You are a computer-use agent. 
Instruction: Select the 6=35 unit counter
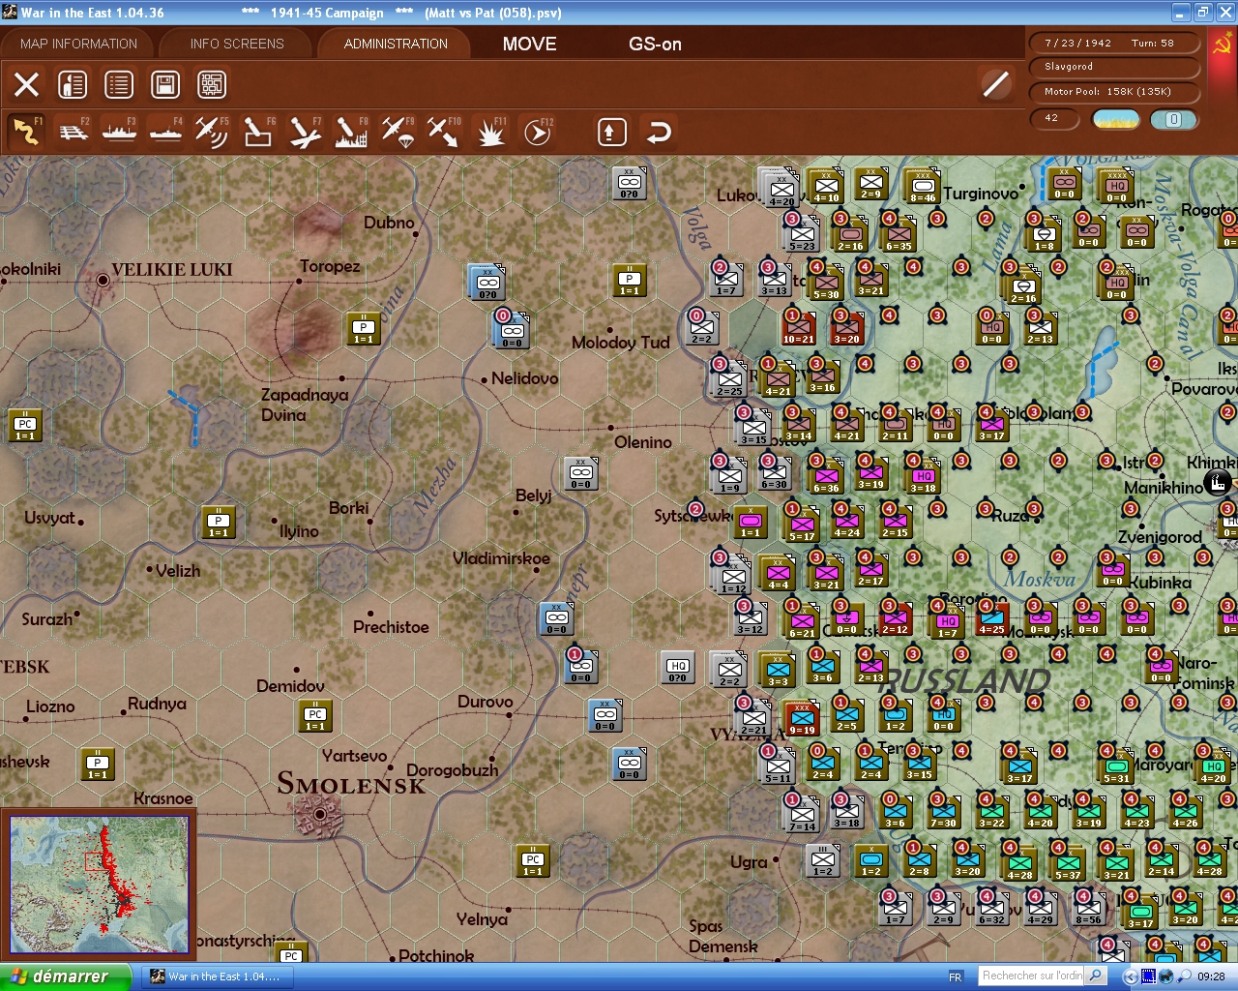click(x=899, y=234)
